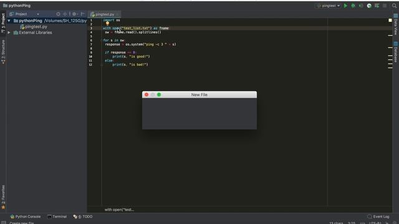This screenshot has height=224, width=399.
Task: Expand the External Libraries node
Action: click(9, 32)
